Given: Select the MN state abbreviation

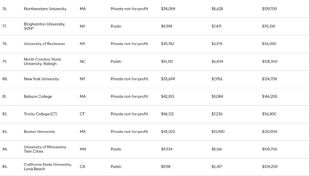Looking at the screenshot, I should [x=83, y=149].
